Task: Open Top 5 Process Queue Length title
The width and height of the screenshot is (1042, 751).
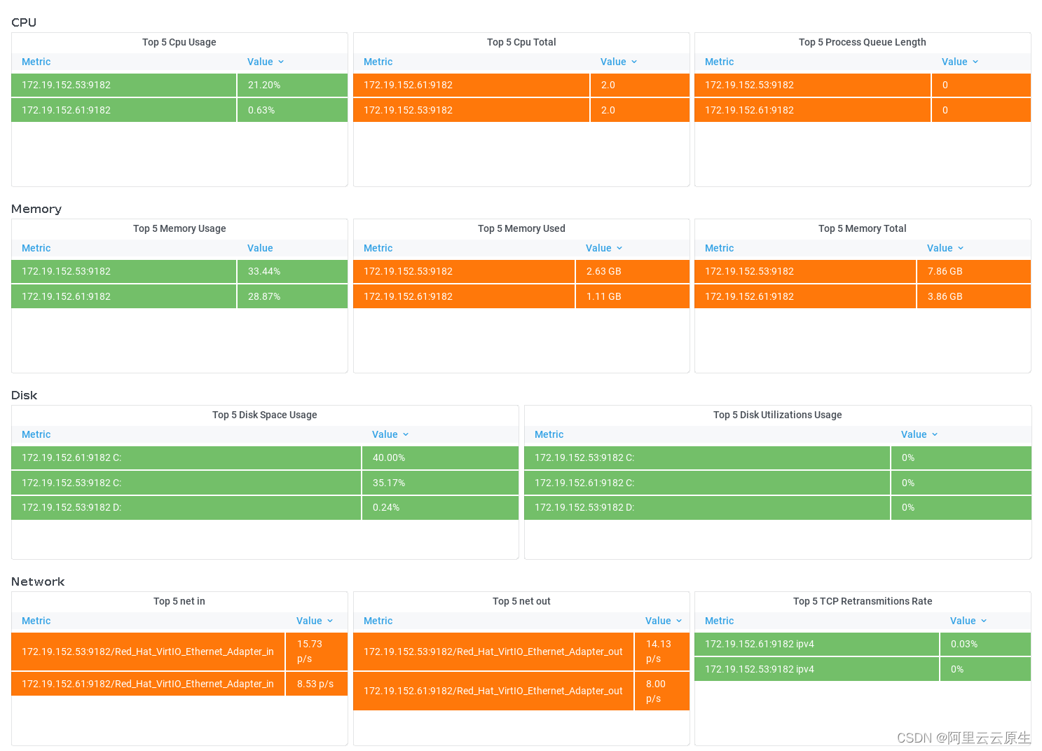Action: pos(863,42)
